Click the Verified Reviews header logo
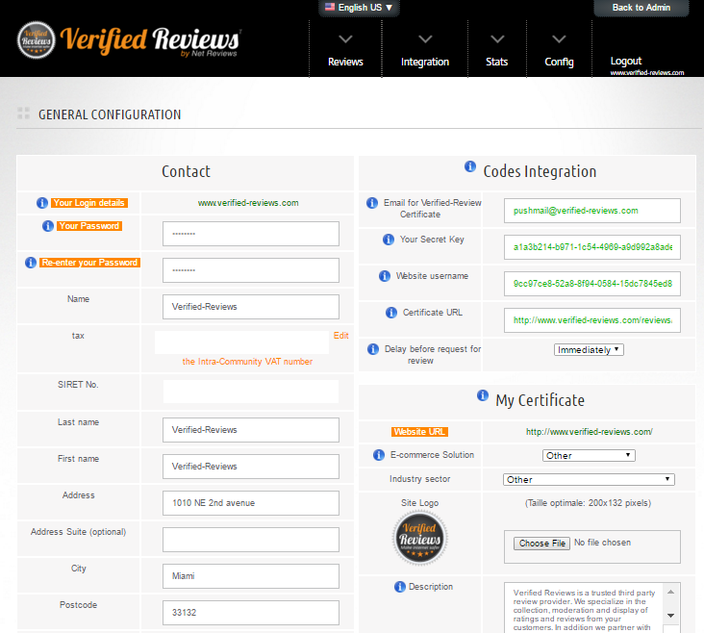The width and height of the screenshot is (704, 633). pos(129,40)
